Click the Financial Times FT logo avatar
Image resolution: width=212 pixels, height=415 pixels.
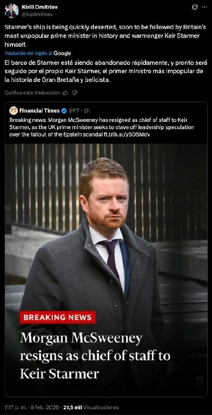13,110
